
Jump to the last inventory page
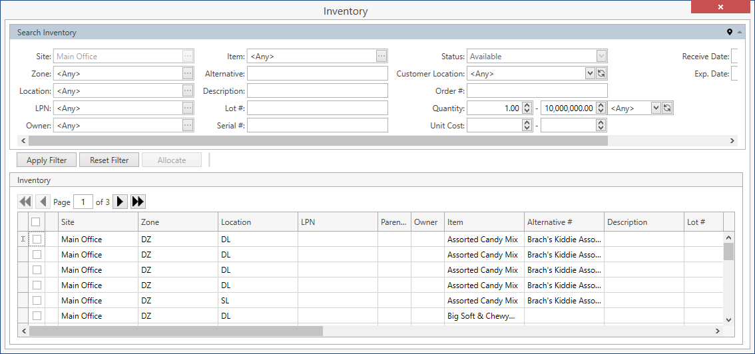point(138,202)
